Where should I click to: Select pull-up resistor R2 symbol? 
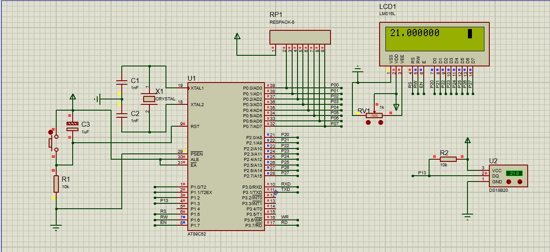click(448, 159)
